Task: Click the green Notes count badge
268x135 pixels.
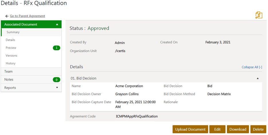Action: tap(56, 80)
